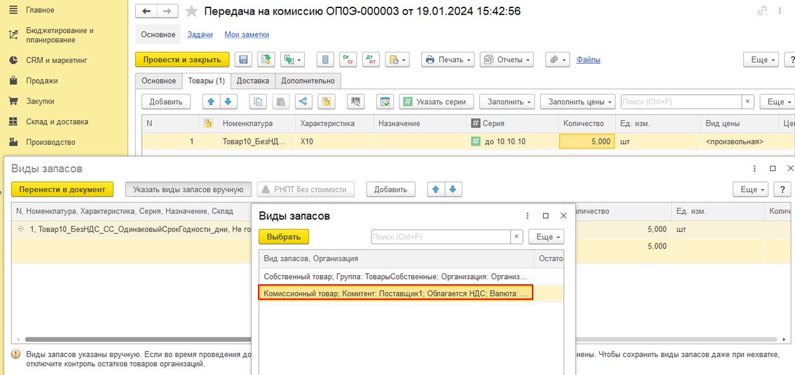Click the copy rows icon in goods toolbar

tap(258, 102)
